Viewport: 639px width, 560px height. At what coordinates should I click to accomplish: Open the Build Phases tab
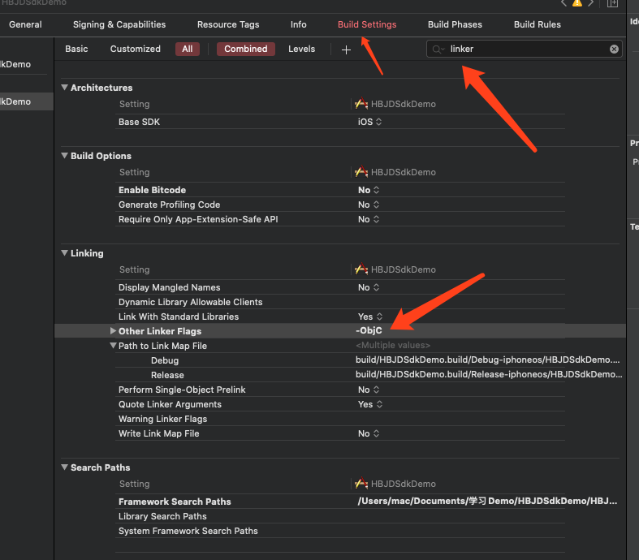455,24
